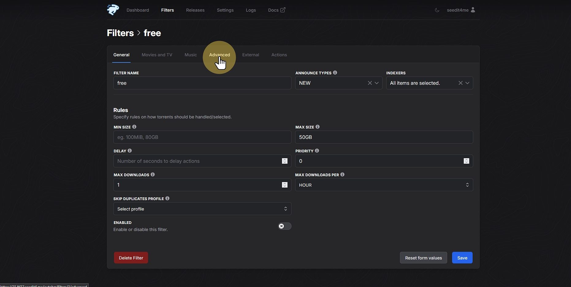Open Logs in top navigation
The width and height of the screenshot is (571, 287).
251,10
